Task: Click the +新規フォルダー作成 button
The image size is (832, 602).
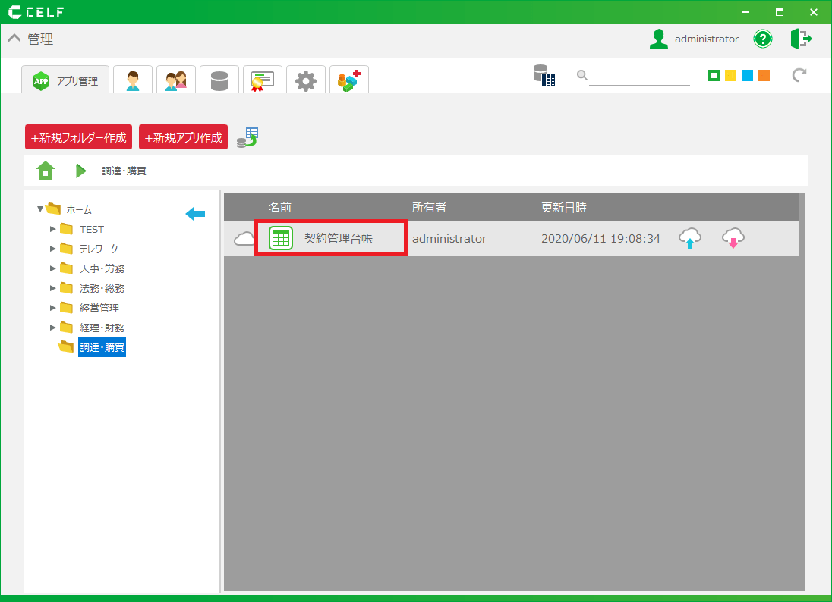Action: (79, 137)
